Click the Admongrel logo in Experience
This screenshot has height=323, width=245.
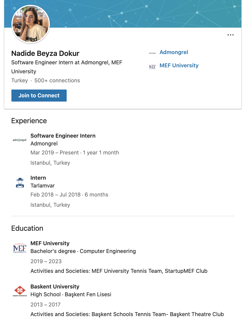tap(20, 140)
